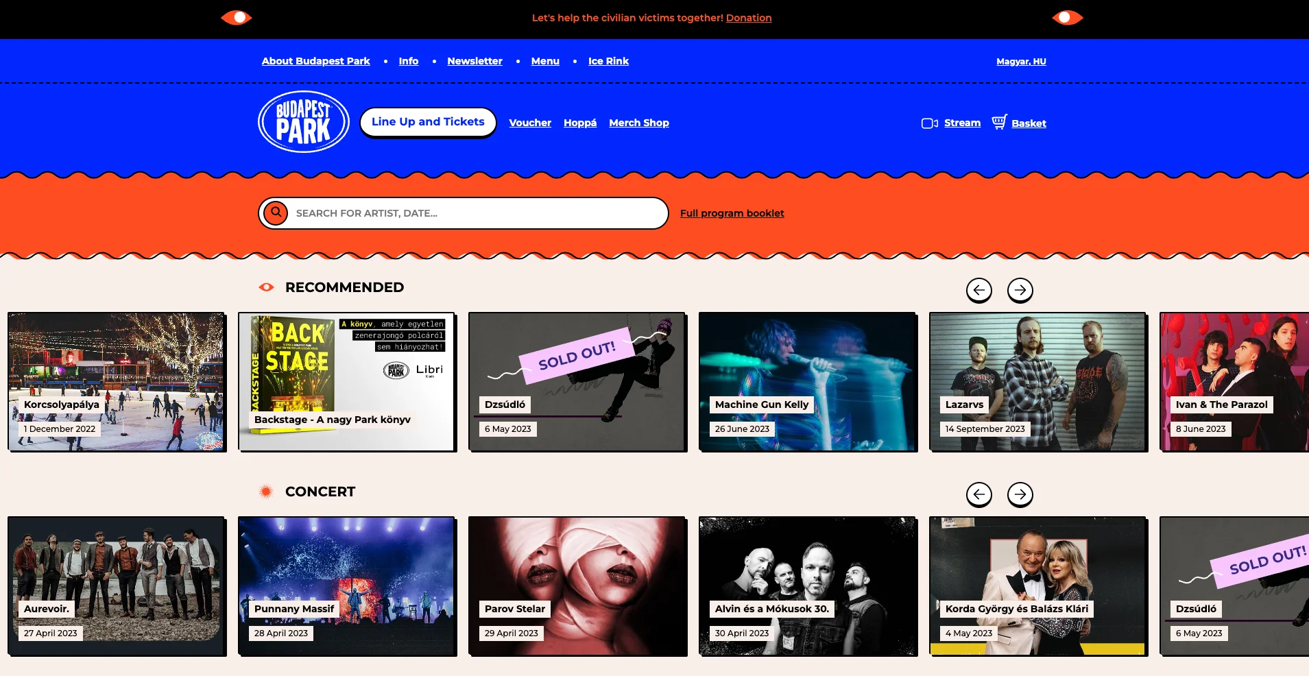Screen dimensions: 1309x676
Task: Click the 30 April 2023 date label
Action: tap(742, 633)
